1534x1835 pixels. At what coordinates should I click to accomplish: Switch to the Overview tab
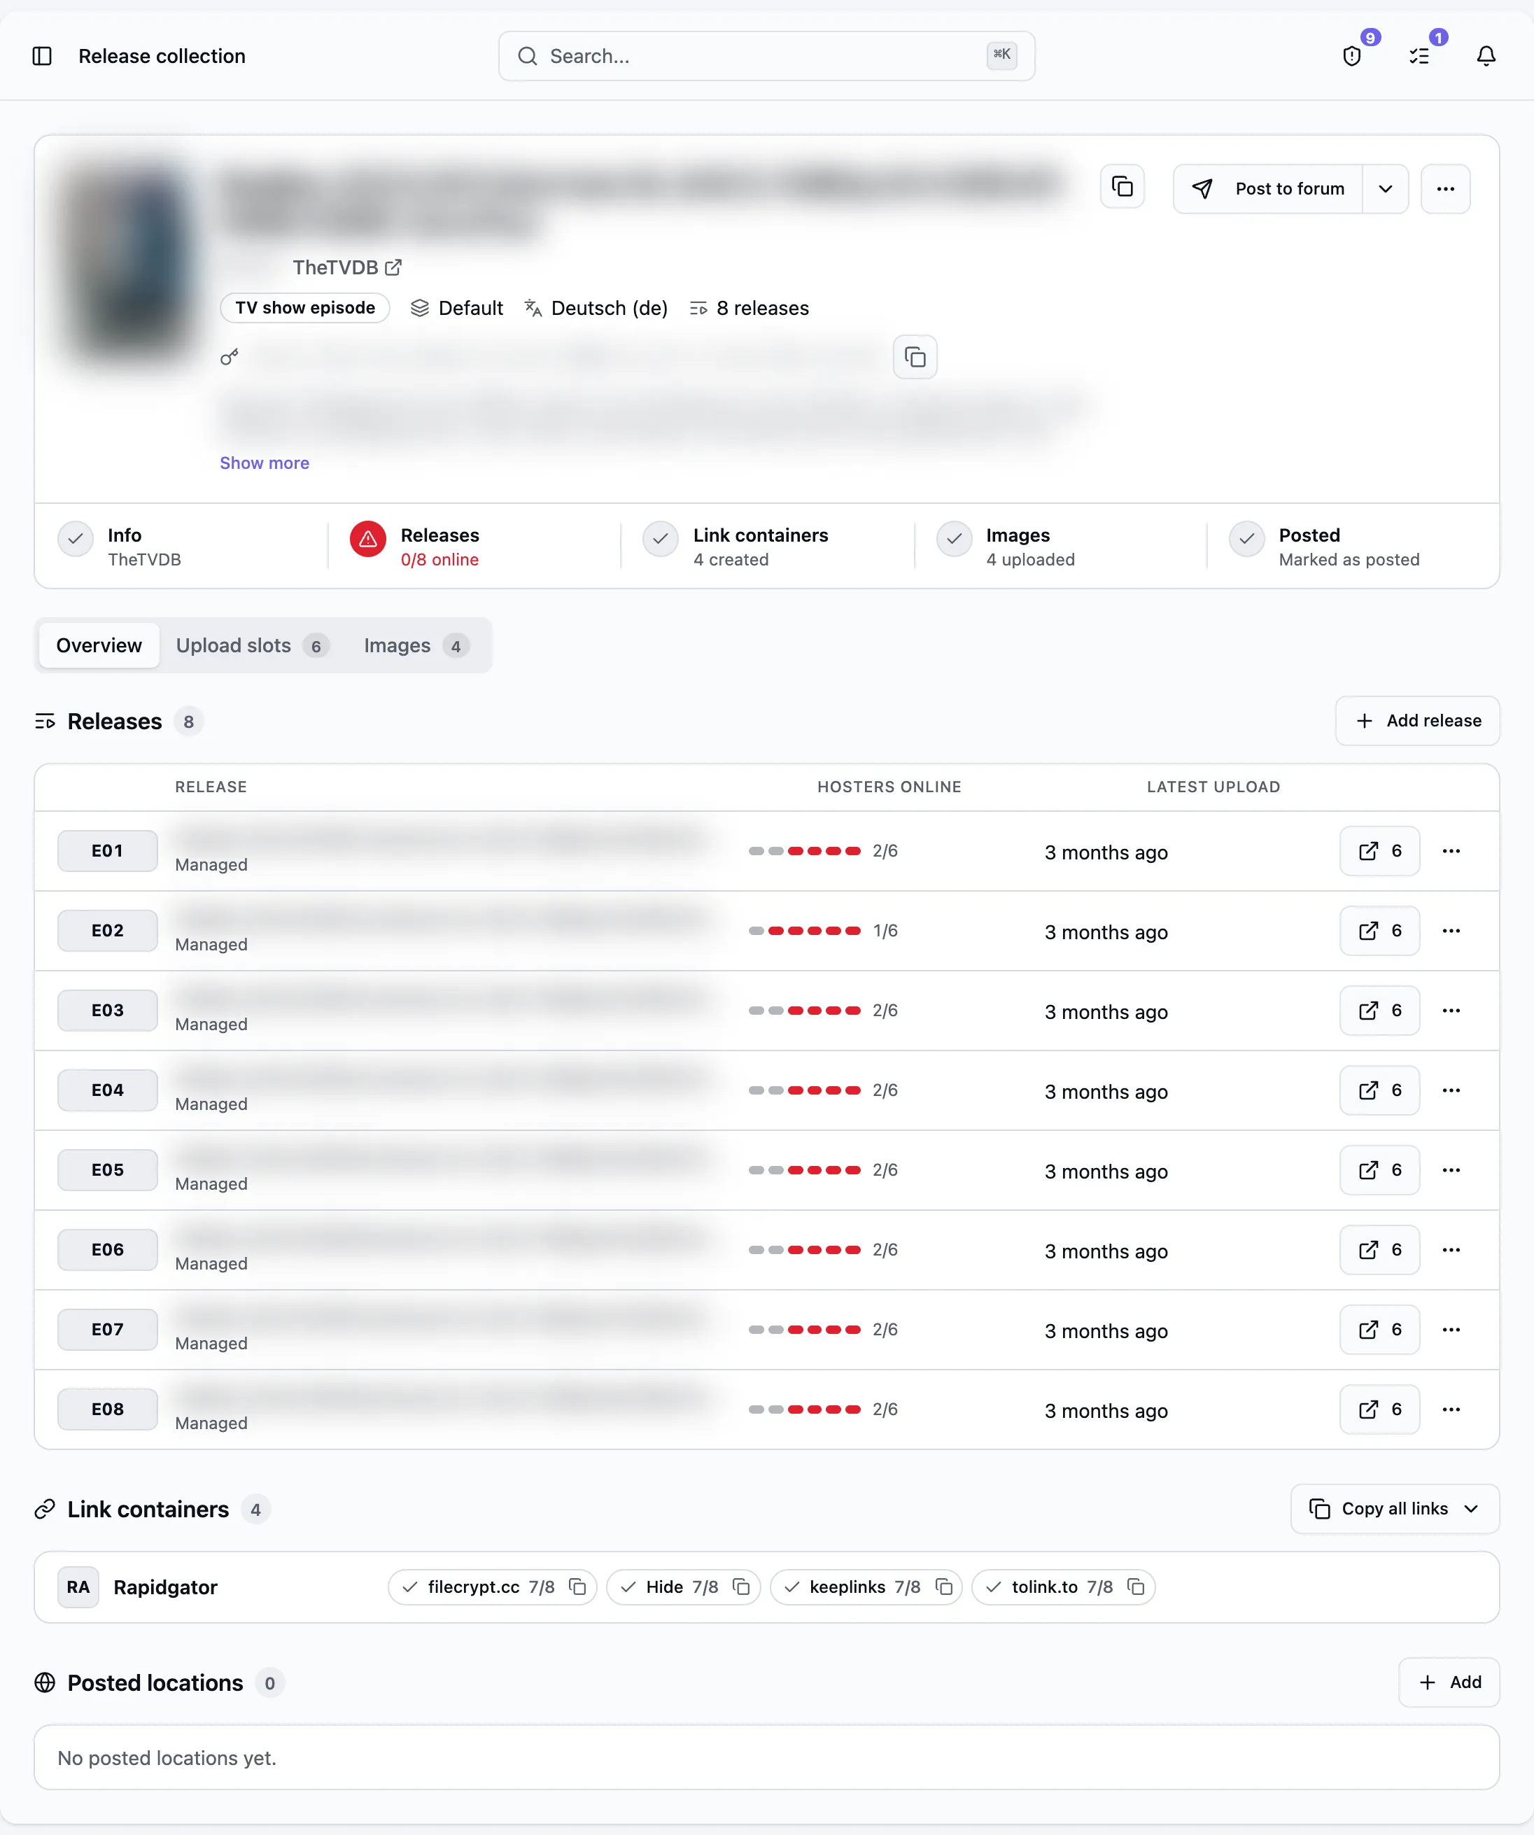[x=99, y=646]
